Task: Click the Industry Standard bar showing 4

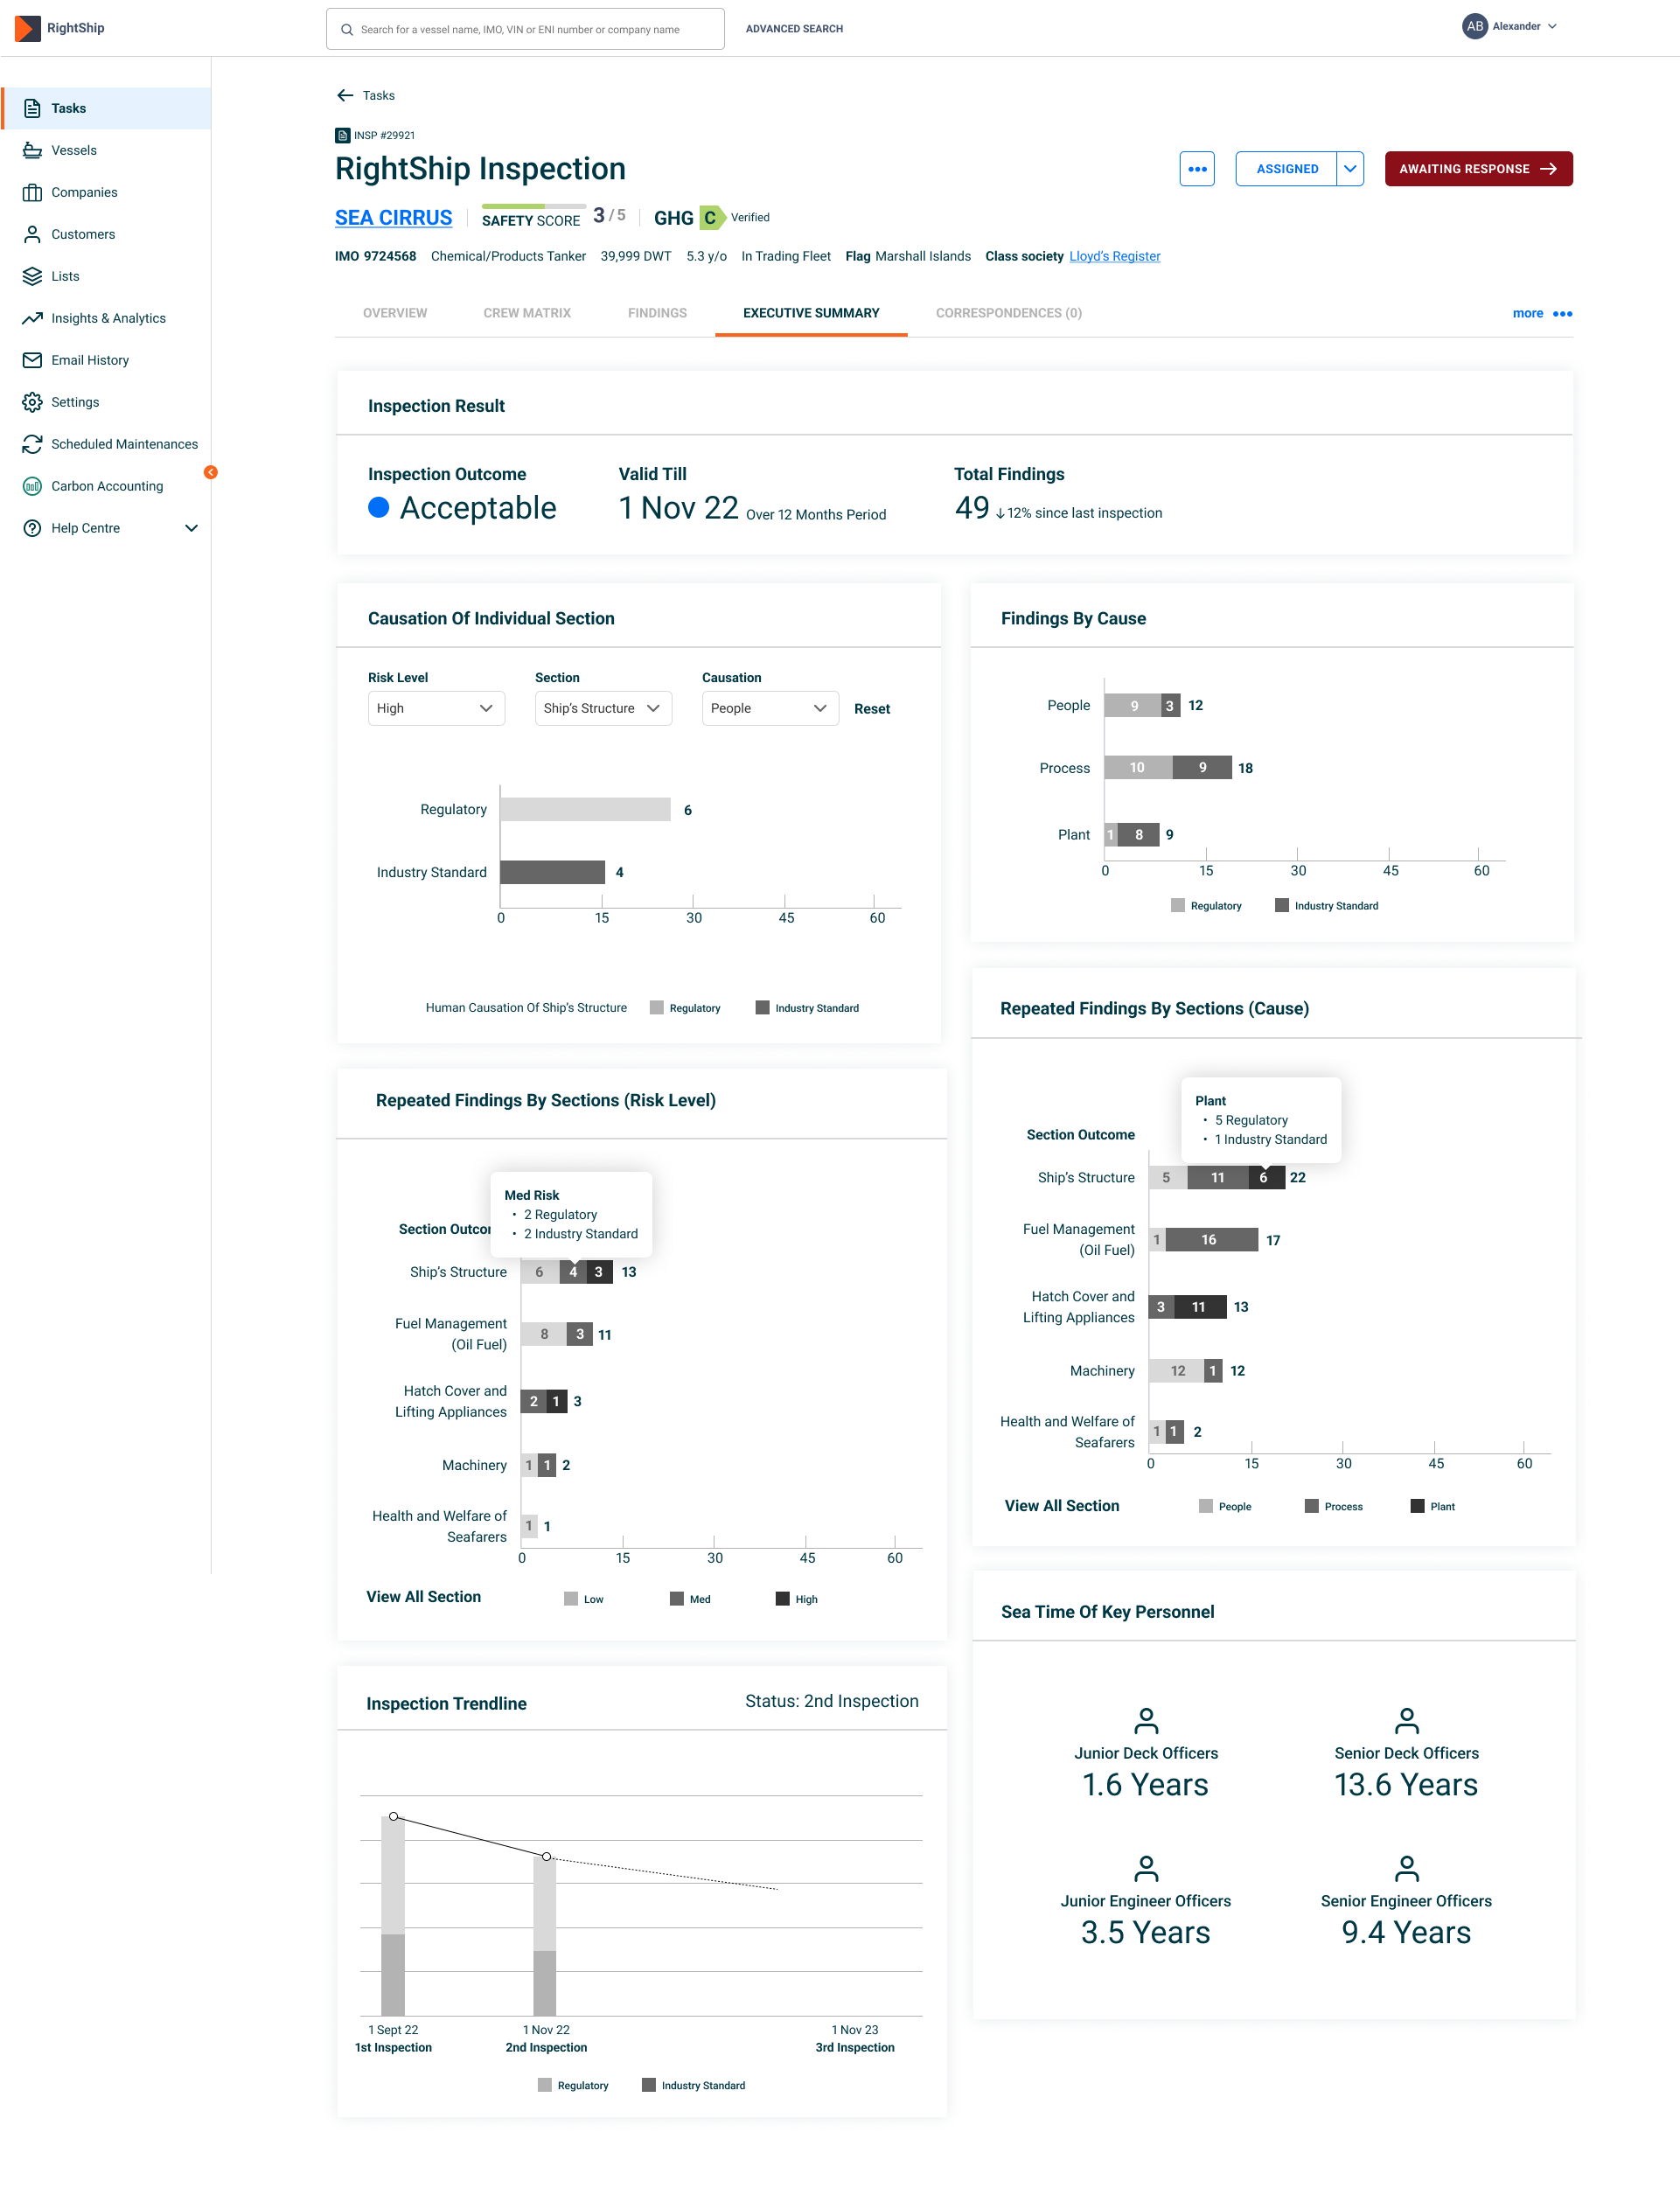Action: [552, 872]
